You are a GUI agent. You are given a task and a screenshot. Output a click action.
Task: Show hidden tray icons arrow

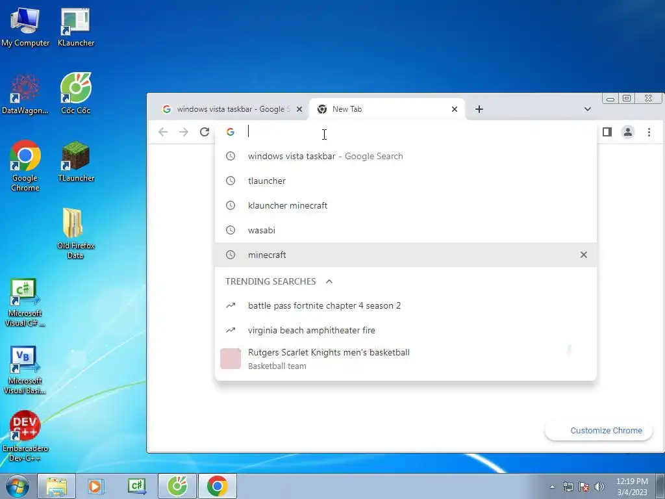[x=552, y=487]
